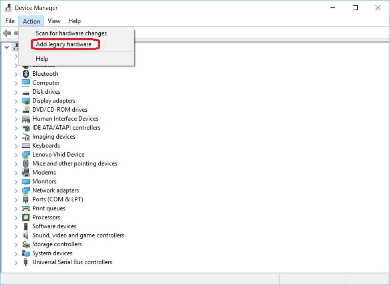Click the Universal Serial Bus controllers icon
The height and width of the screenshot is (285, 390).
(x=26, y=262)
